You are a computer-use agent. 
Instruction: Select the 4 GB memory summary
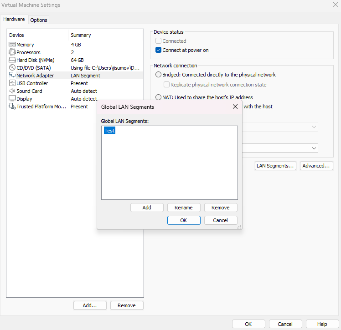(76, 45)
